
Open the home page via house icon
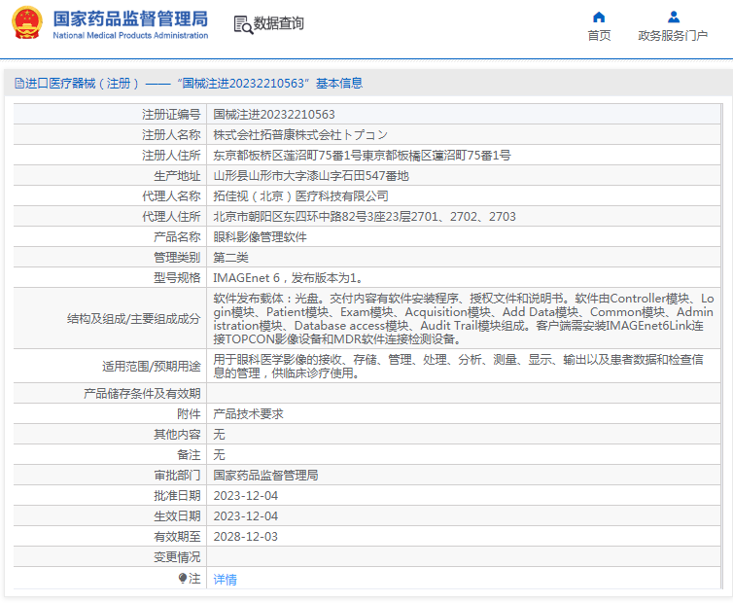pyautogui.click(x=599, y=18)
